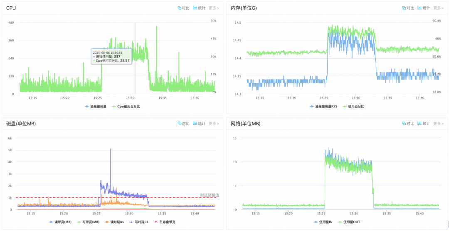Click the 磁盘(单位MB) panel title
Image resolution: width=449 pixels, height=231 pixels.
(x=21, y=124)
